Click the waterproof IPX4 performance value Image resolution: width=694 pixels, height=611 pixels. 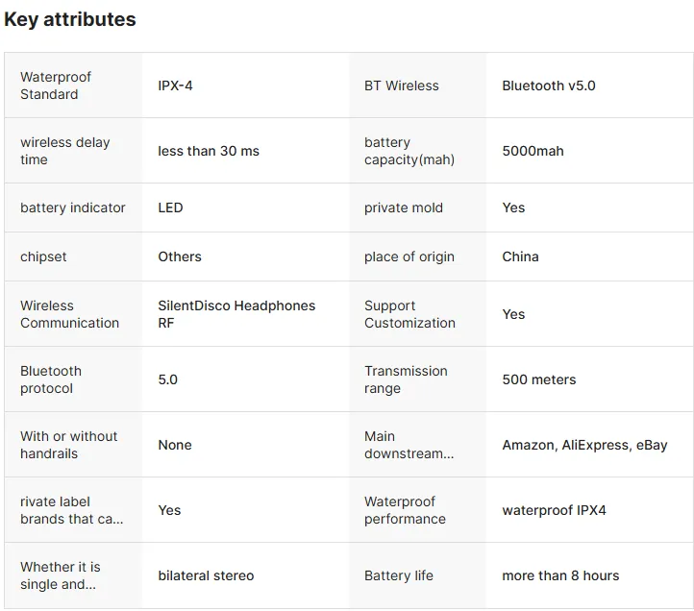click(554, 510)
